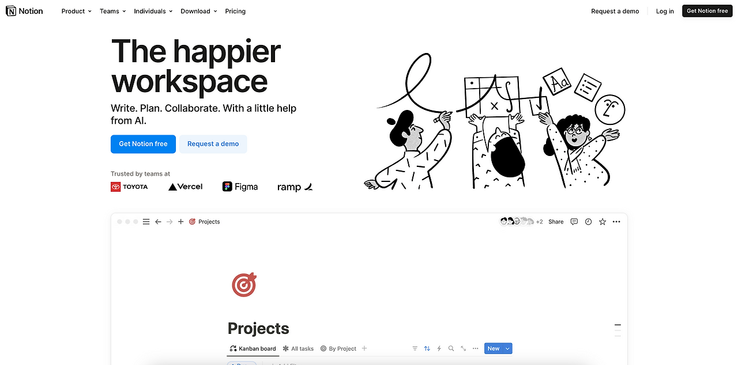The width and height of the screenshot is (738, 365).
Task: Click the Projects page title heading
Action: point(258,328)
